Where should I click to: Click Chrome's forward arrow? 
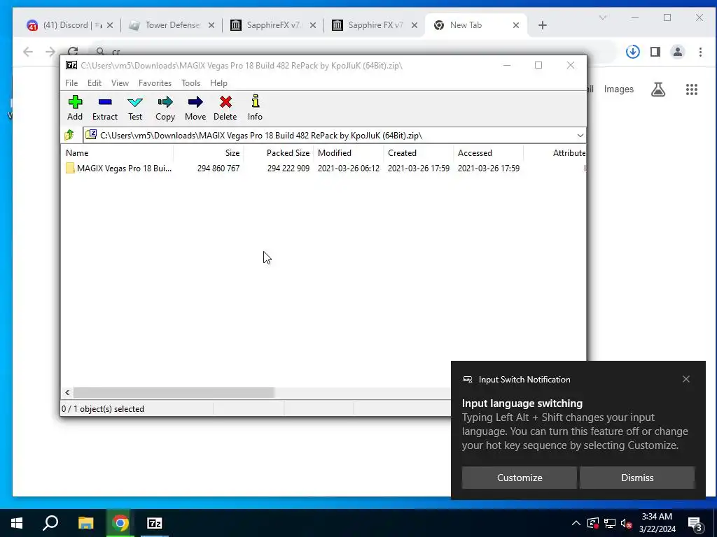(50, 52)
